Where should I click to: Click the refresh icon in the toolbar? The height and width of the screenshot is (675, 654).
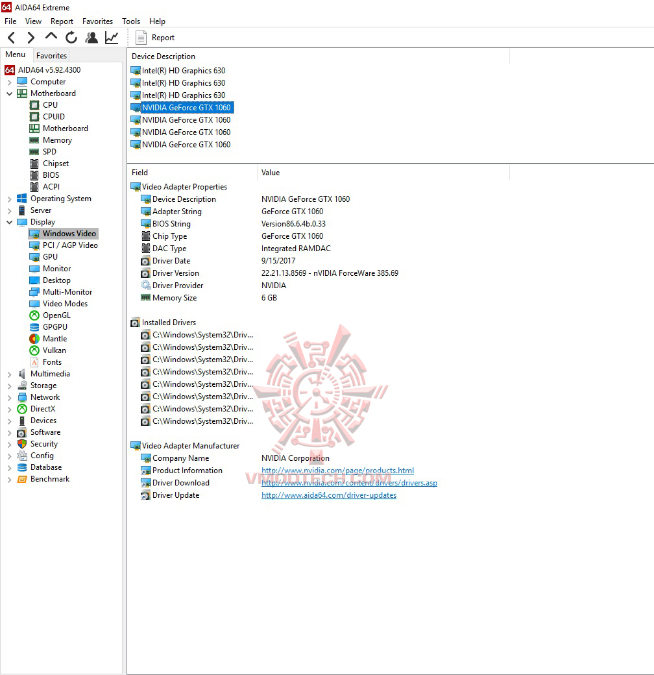pyautogui.click(x=71, y=38)
